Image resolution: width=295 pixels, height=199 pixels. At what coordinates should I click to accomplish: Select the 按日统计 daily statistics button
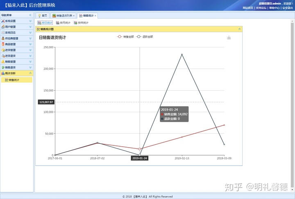point(45,23)
